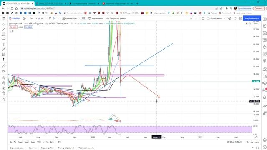Select the crosshair cursor tool

click(x=4, y=25)
